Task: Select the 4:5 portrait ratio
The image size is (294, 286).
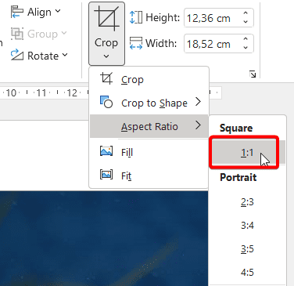Action: pyautogui.click(x=247, y=272)
